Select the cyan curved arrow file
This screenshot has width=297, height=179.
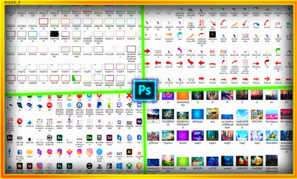point(180,35)
